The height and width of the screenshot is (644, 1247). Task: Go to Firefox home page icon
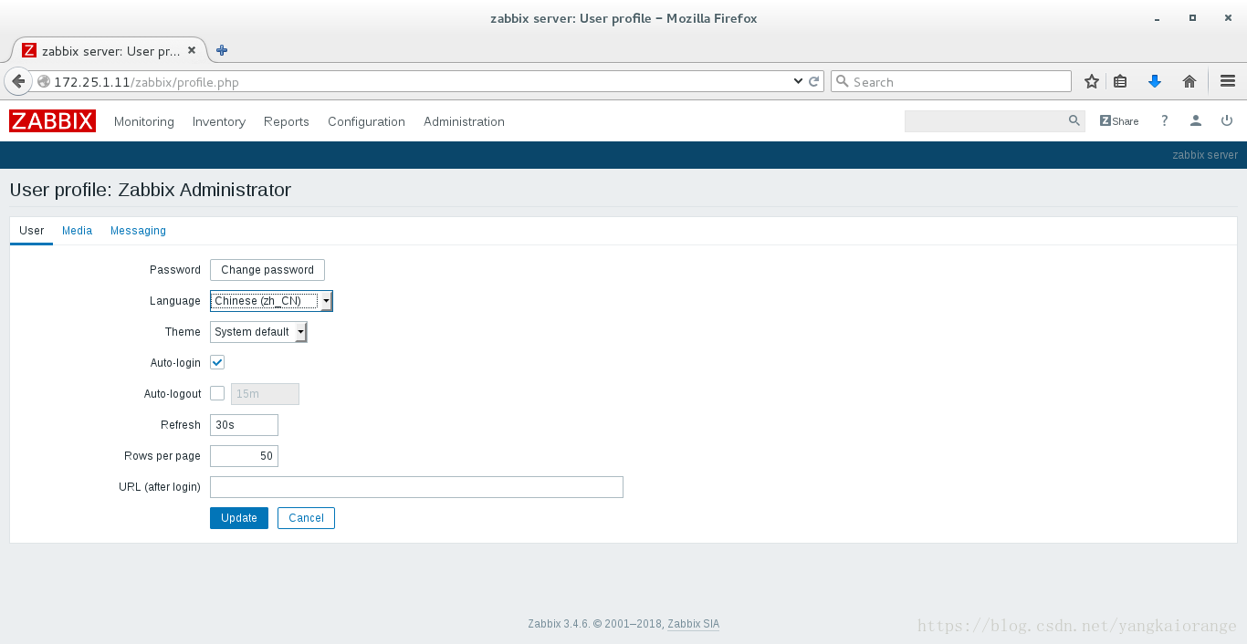(1189, 81)
